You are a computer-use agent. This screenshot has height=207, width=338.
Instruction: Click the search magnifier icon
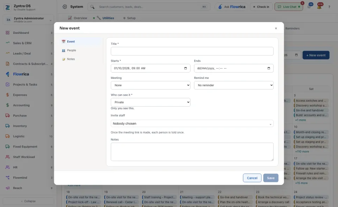pos(92,7)
